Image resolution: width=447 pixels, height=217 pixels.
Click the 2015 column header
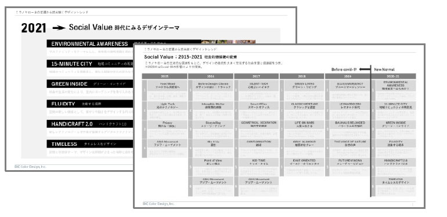164,76
